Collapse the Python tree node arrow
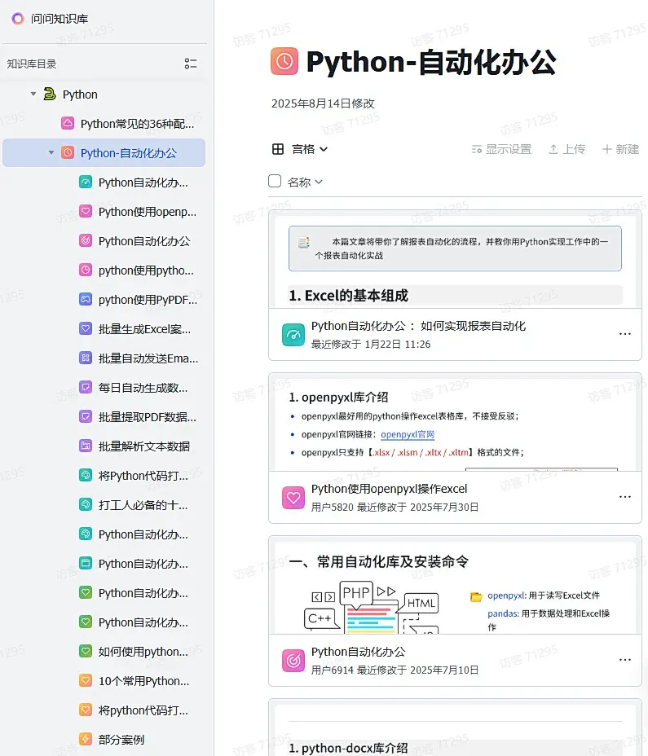Screen dimensions: 648x756 pyautogui.click(x=33, y=94)
